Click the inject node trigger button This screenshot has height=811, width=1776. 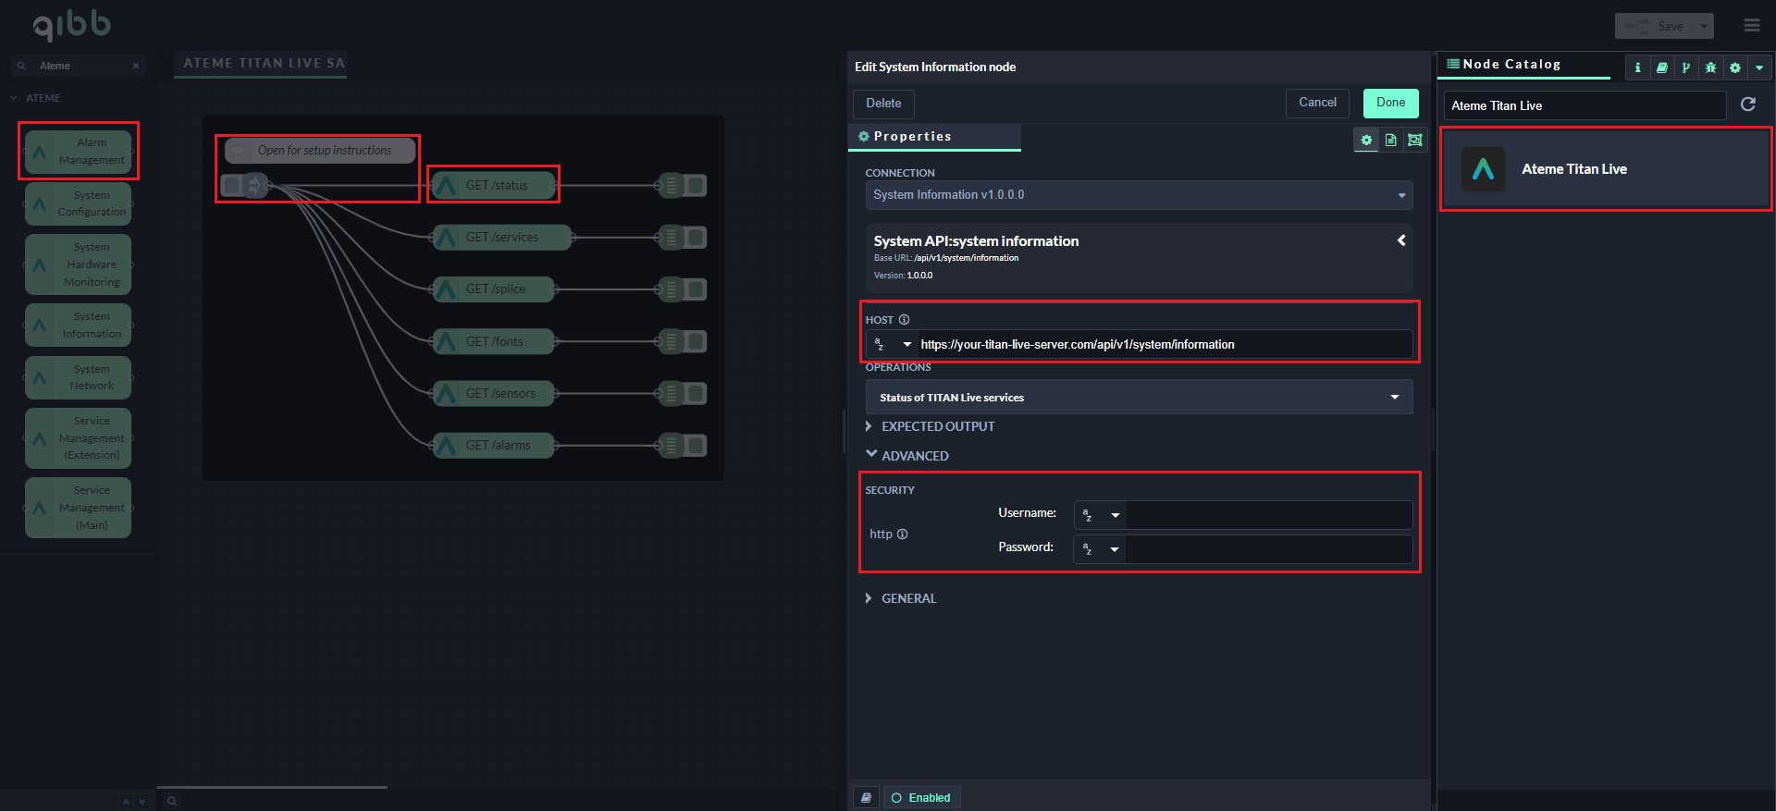(x=231, y=186)
